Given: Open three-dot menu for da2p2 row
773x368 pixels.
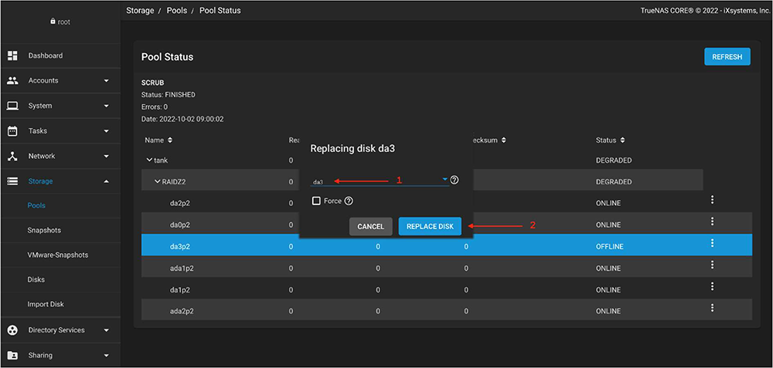Looking at the screenshot, I should [x=712, y=200].
